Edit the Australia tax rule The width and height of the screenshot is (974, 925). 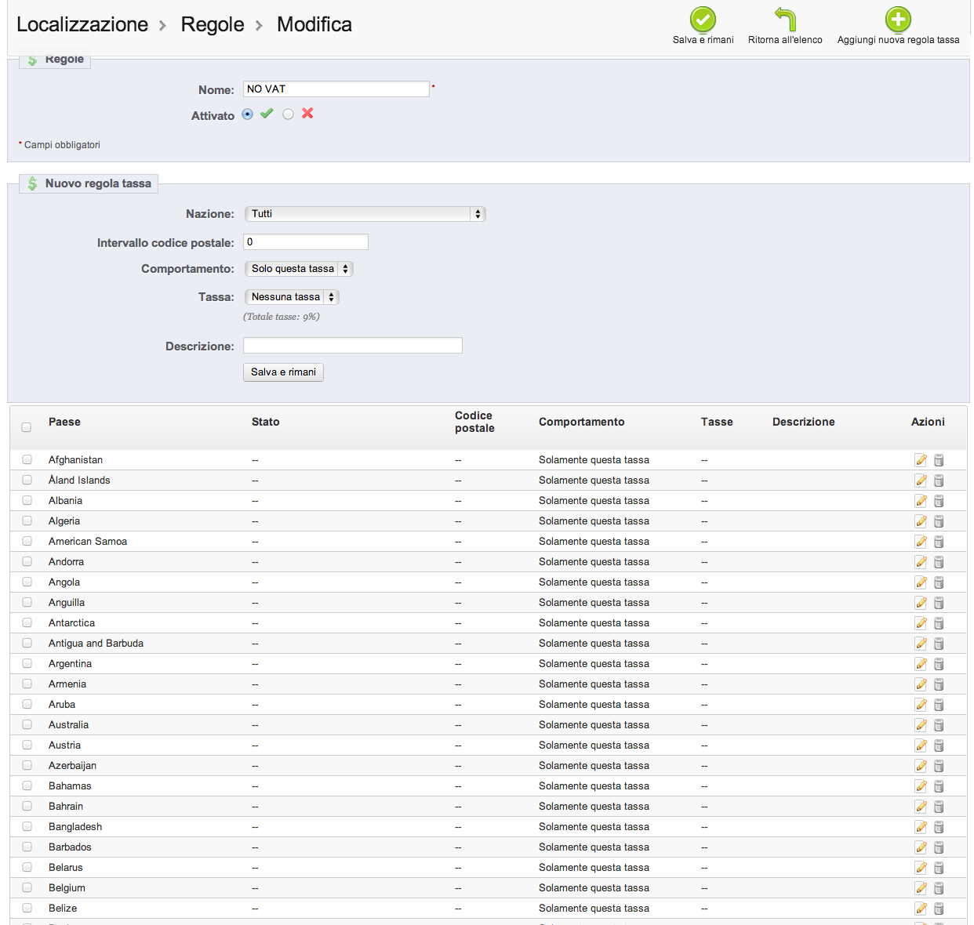pos(921,725)
